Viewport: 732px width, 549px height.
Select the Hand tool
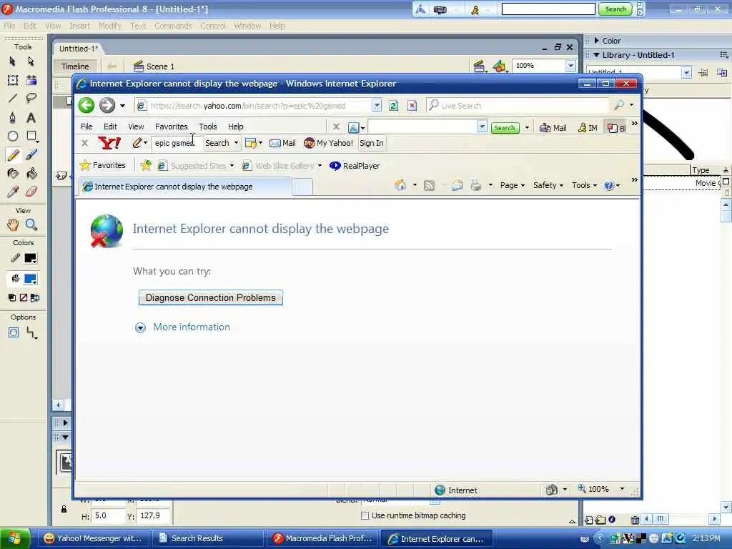click(x=13, y=225)
